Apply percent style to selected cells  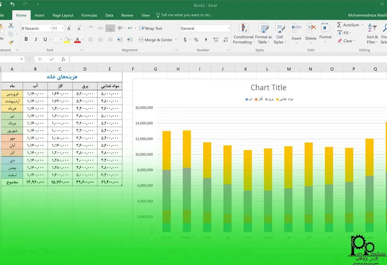(196, 40)
